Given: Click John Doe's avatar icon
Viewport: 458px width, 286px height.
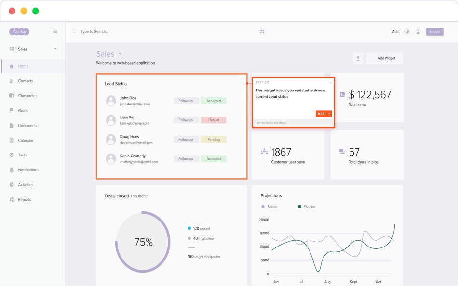Looking at the screenshot, I should coord(111,101).
